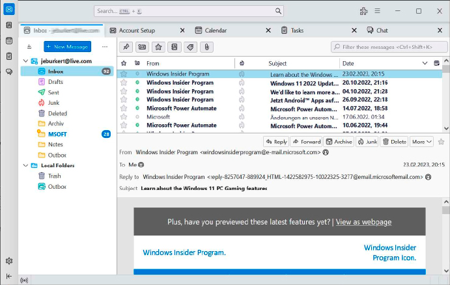Open the Address Book sidebar icon
The width and height of the screenshot is (450, 285).
pyautogui.click(x=9, y=25)
